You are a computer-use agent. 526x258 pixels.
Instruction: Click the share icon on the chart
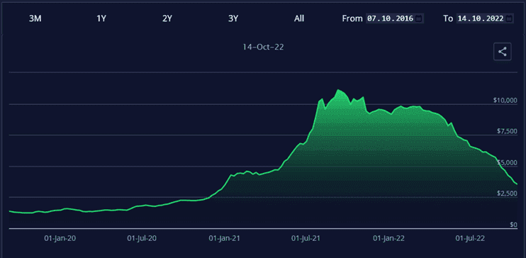pyautogui.click(x=502, y=52)
